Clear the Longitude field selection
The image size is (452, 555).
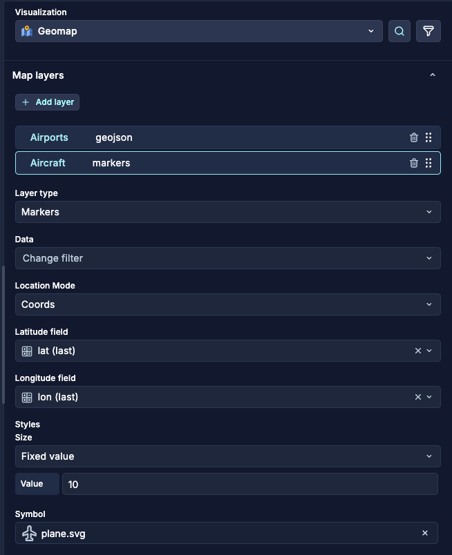[x=417, y=397]
